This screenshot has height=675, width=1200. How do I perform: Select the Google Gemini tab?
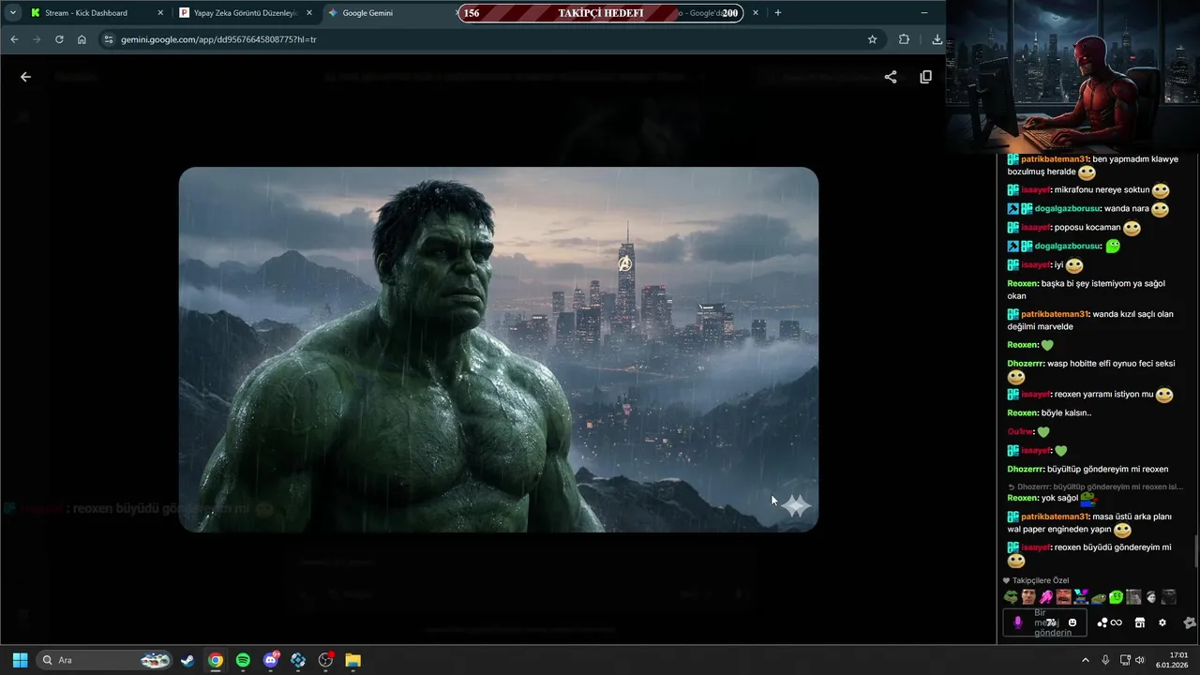point(389,13)
